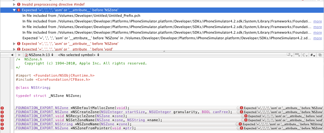
Task: Expand the "before 'void'" error in the list
Action: pyautogui.click(x=14, y=49)
